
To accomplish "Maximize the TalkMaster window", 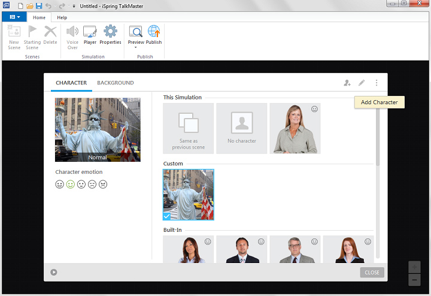I will 404,4.
